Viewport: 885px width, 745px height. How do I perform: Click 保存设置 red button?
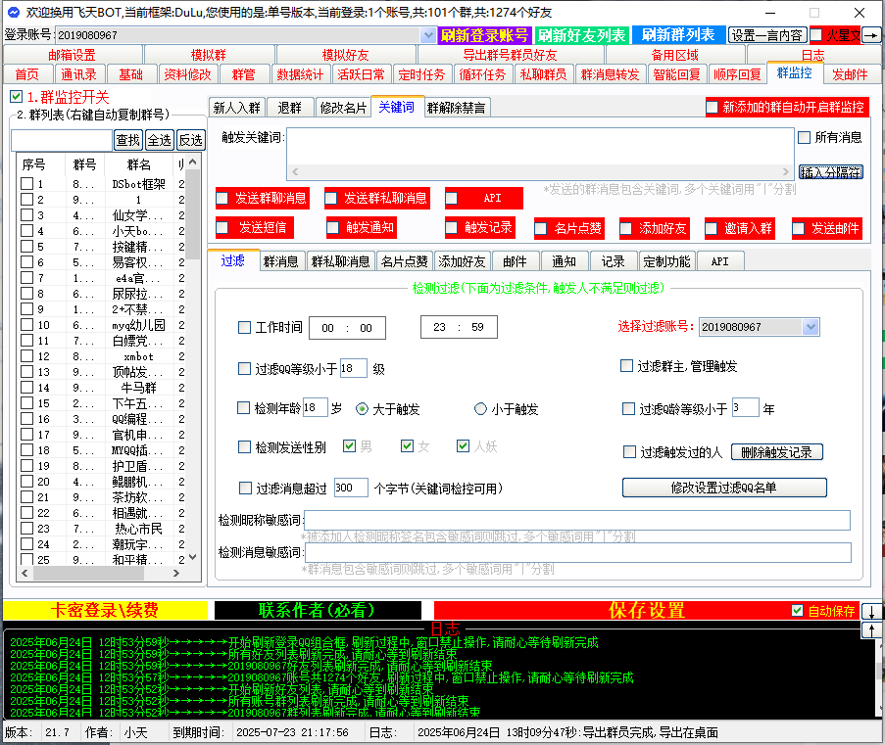(x=646, y=610)
